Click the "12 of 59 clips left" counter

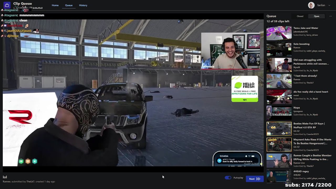(x=278, y=22)
